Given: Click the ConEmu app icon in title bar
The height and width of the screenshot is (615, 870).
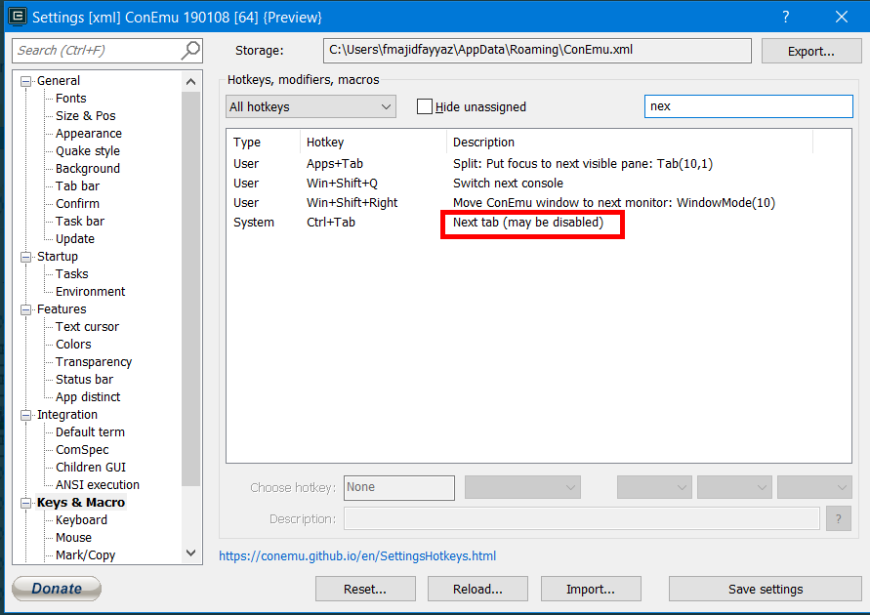Looking at the screenshot, I should (18, 17).
